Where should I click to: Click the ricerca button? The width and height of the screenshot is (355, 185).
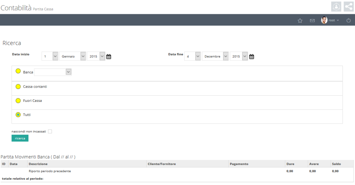[x=20, y=138]
